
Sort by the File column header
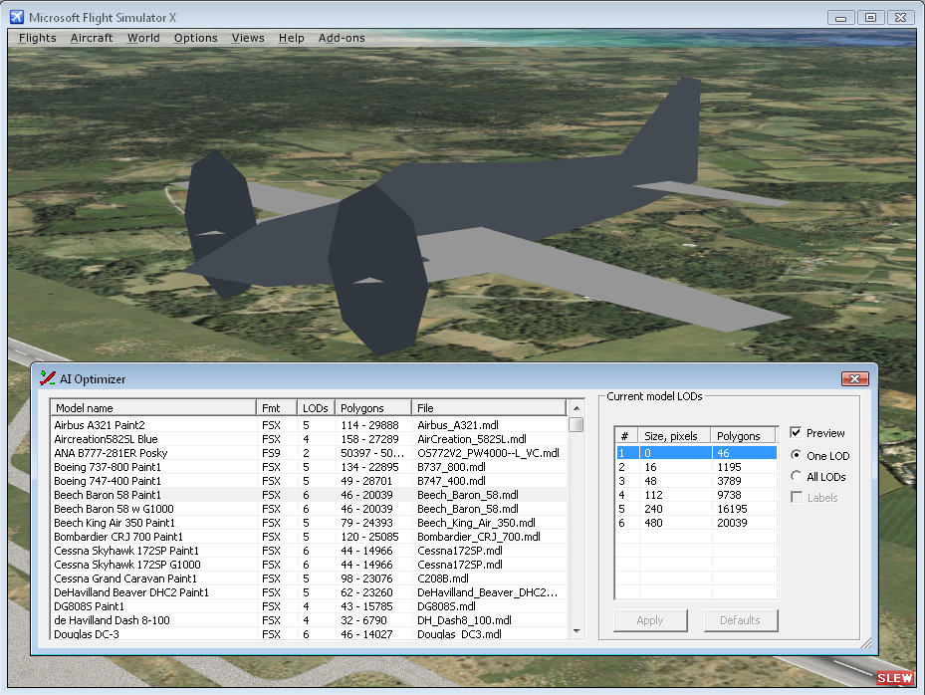[489, 407]
